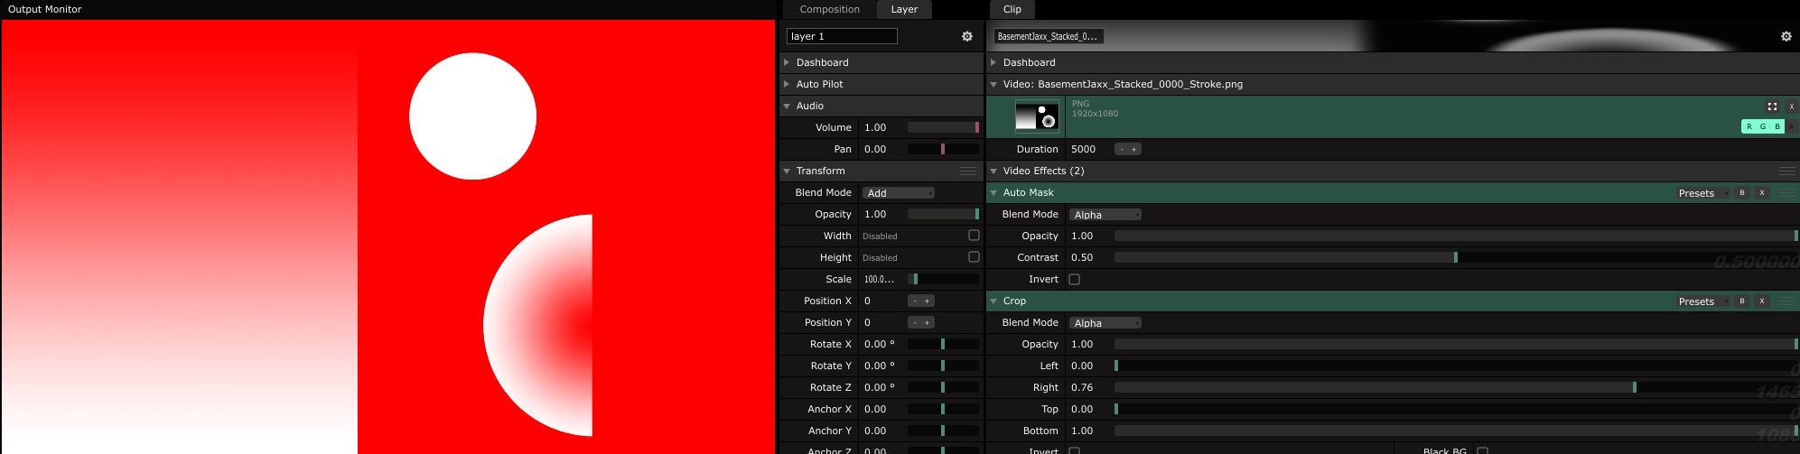This screenshot has width=1800, height=454.
Task: Click the layer 1 name field
Action: 842,36
